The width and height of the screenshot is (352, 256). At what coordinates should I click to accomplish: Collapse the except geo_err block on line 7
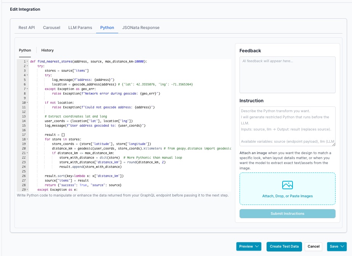click(27, 89)
